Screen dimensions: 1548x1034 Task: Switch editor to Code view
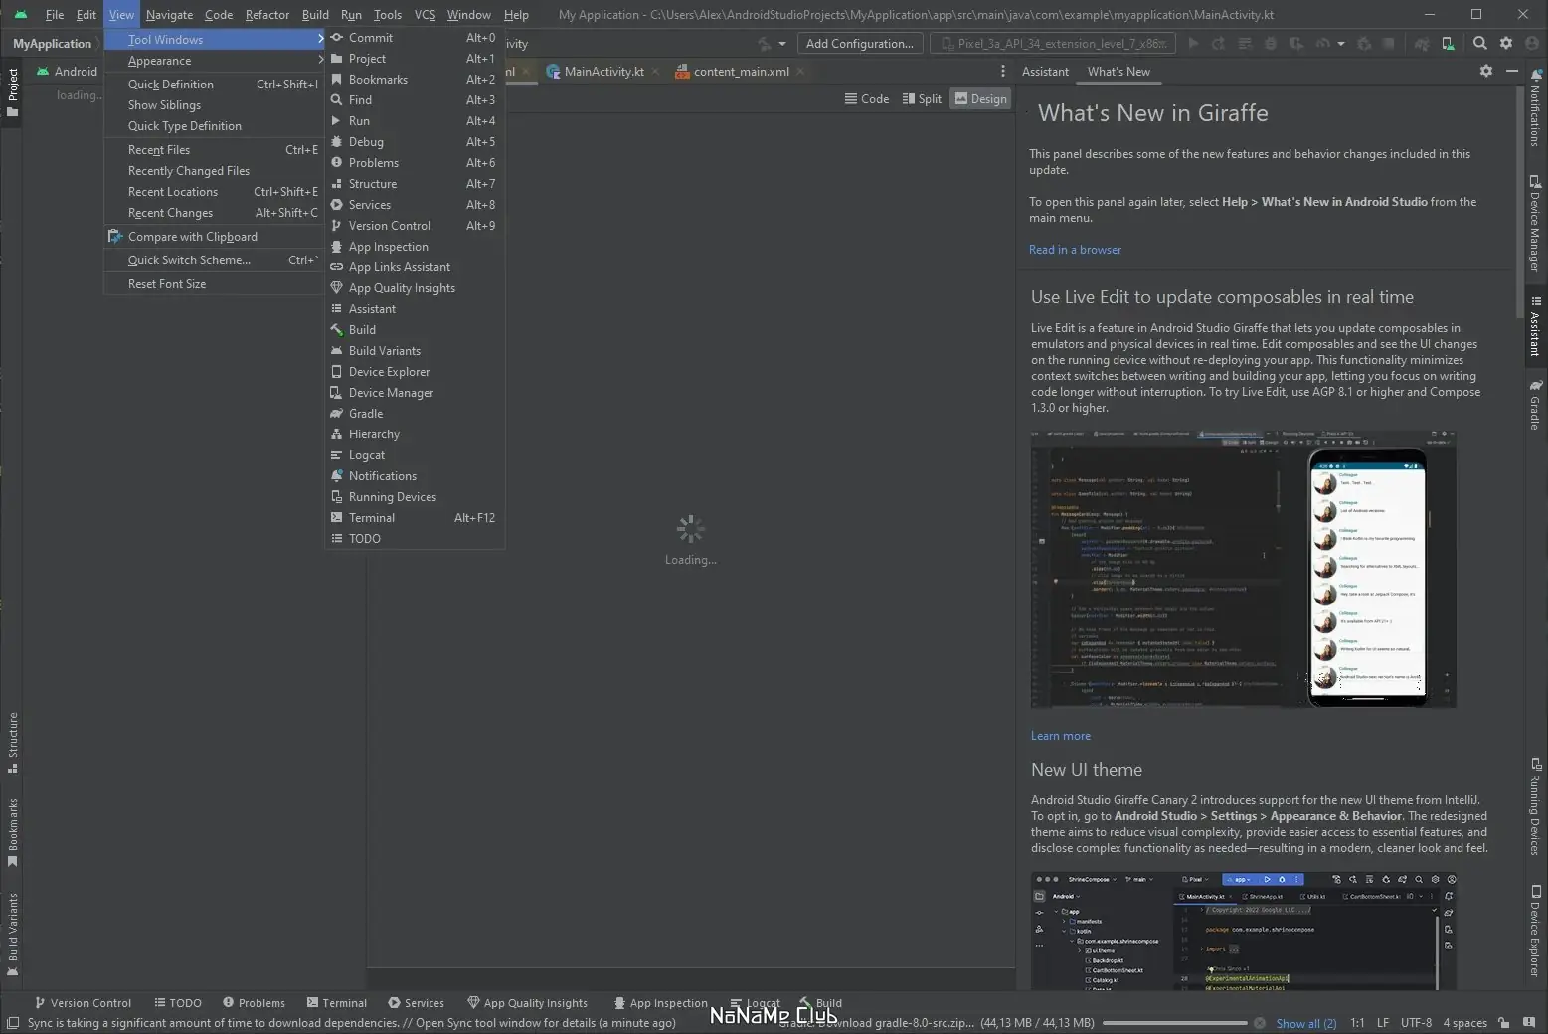867,98
